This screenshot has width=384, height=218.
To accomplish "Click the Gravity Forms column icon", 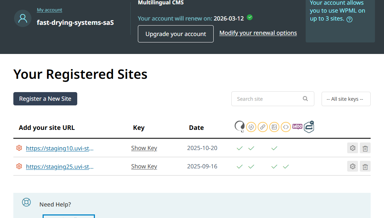I will [x=309, y=127].
